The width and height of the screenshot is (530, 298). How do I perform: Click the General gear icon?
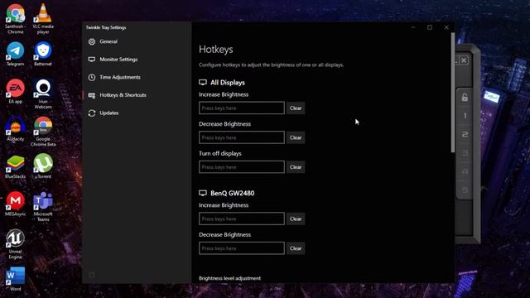[x=92, y=41]
